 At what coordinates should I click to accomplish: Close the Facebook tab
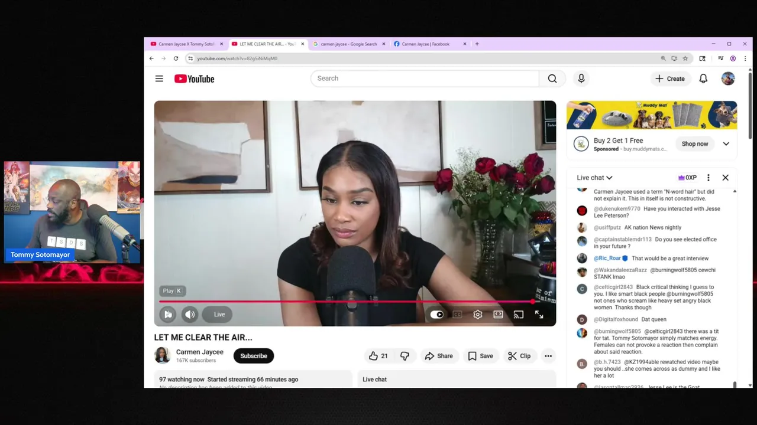point(465,44)
